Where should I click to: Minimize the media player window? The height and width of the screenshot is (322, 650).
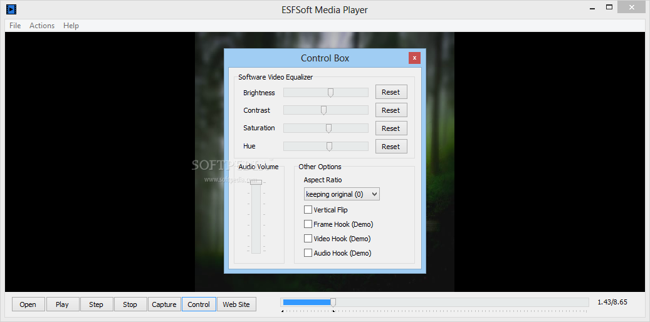pyautogui.click(x=591, y=7)
